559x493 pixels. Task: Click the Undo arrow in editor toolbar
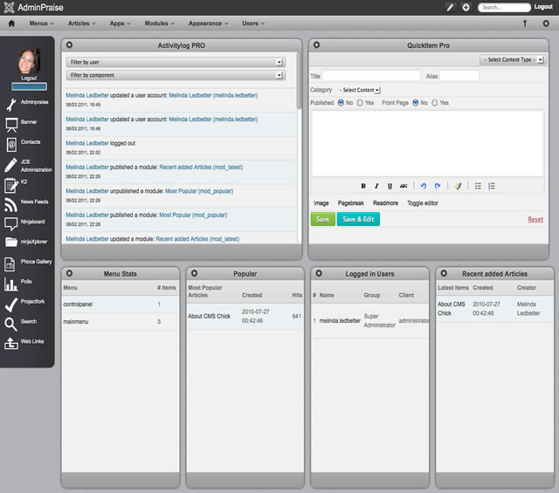coord(423,186)
